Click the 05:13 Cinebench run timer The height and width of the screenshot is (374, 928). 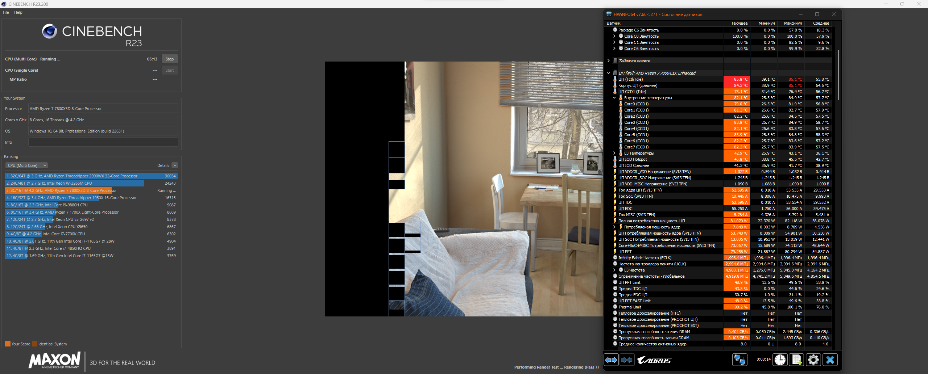click(x=152, y=59)
